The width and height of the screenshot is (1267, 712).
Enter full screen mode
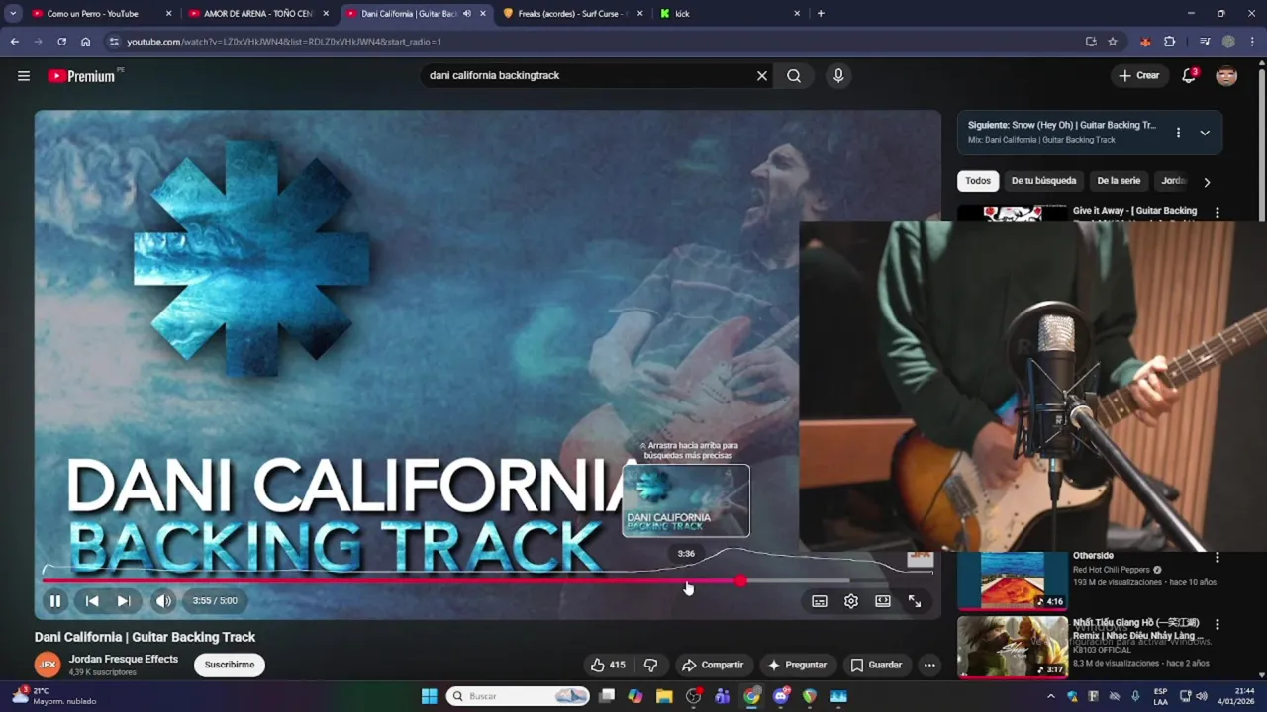point(915,601)
